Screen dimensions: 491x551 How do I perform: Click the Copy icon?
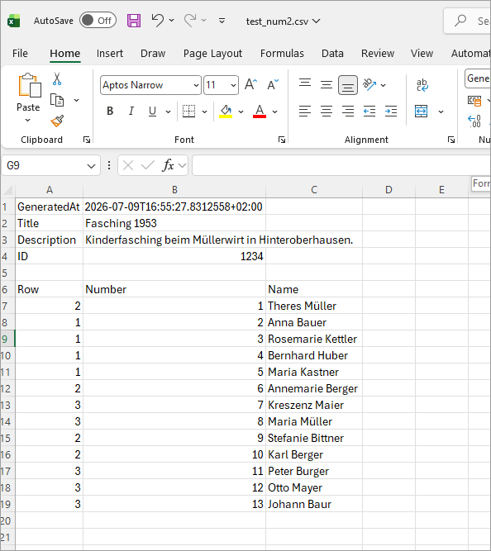(57, 100)
